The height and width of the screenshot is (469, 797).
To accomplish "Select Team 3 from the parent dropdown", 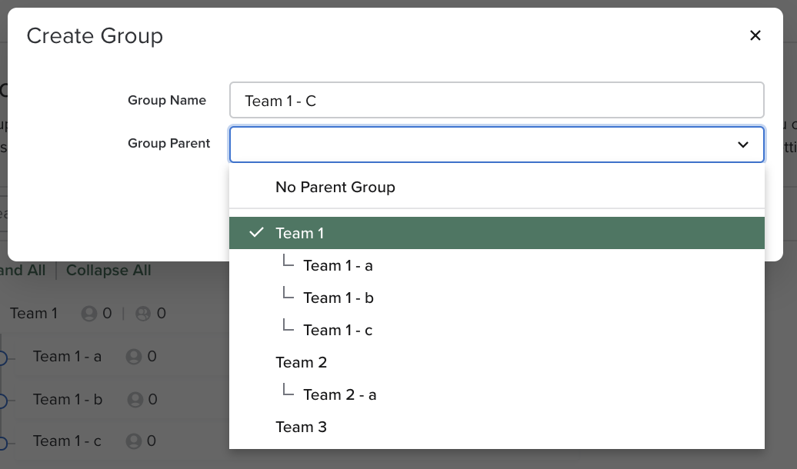I will pos(301,427).
